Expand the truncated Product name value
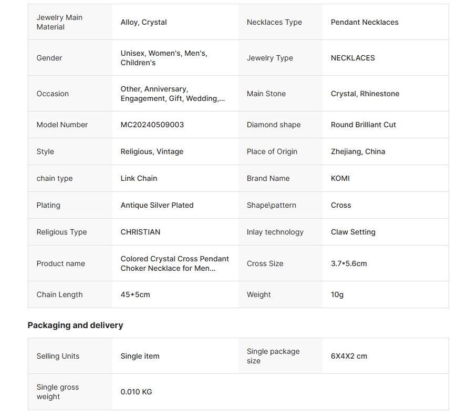 pyautogui.click(x=174, y=263)
